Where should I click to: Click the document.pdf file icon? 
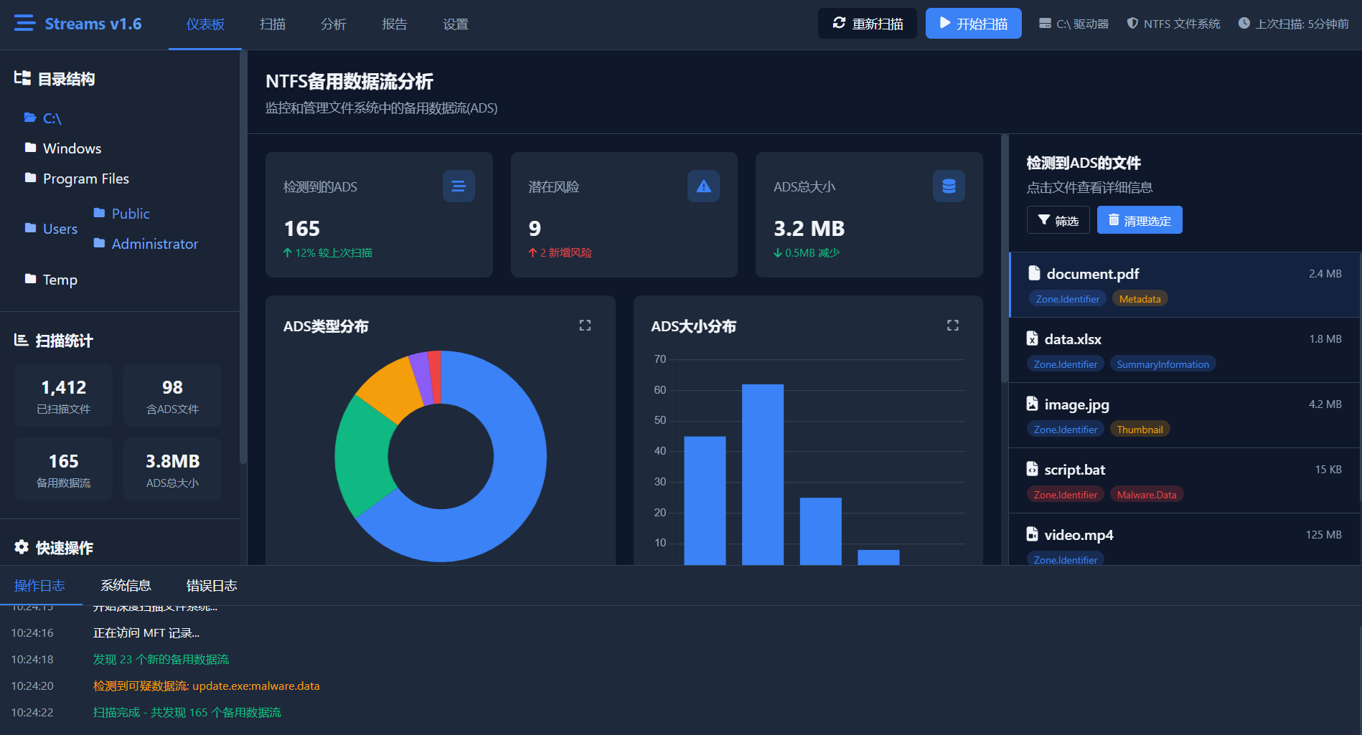point(1034,273)
